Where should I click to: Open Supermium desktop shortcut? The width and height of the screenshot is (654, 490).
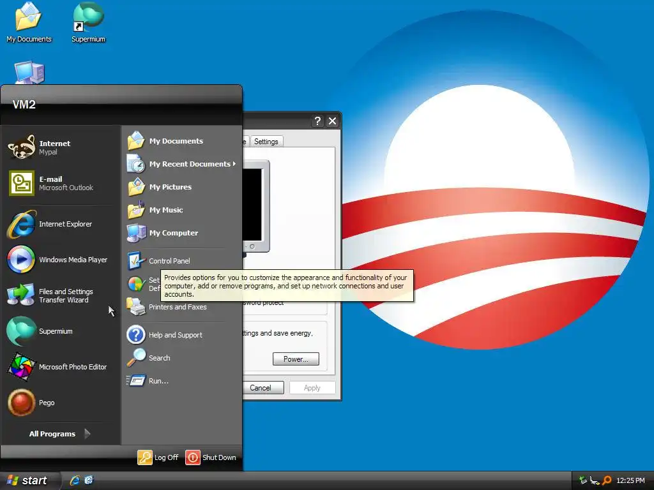pyautogui.click(x=88, y=22)
